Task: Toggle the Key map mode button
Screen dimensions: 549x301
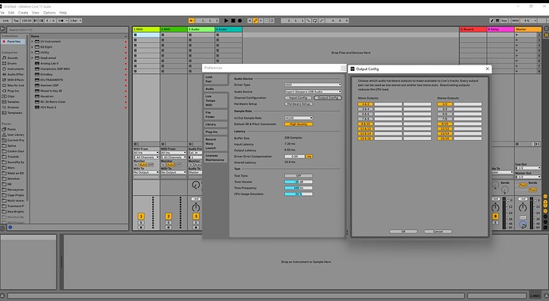Action: pyautogui.click(x=504, y=21)
